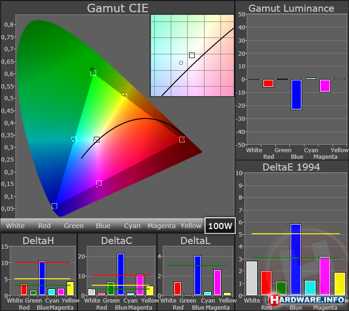Click the red bar in DeltaE 1994

click(x=266, y=283)
